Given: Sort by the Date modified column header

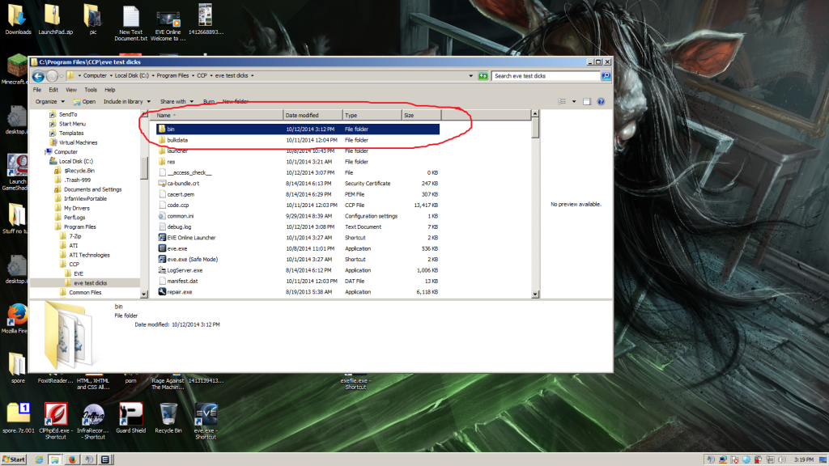Looking at the screenshot, I should point(312,115).
